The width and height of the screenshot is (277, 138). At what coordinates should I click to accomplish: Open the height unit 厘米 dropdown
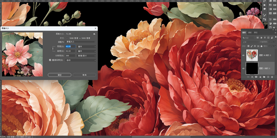click(86, 51)
